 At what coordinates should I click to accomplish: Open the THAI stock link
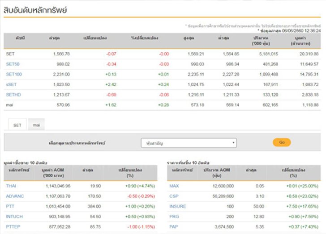11,186
